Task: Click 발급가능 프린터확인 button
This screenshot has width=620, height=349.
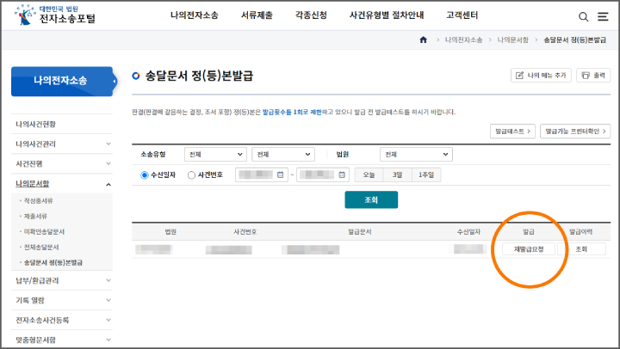Action: (575, 131)
